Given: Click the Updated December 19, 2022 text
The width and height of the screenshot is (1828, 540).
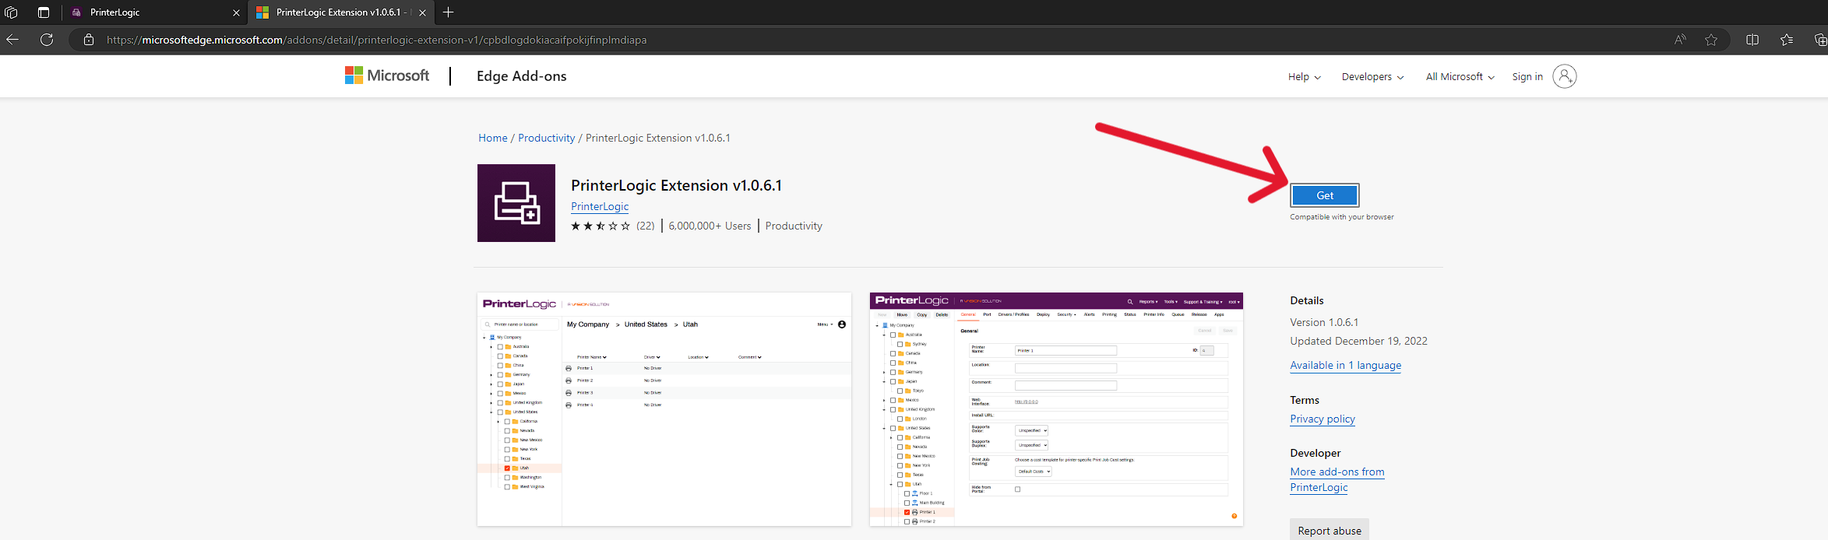Looking at the screenshot, I should (1358, 341).
